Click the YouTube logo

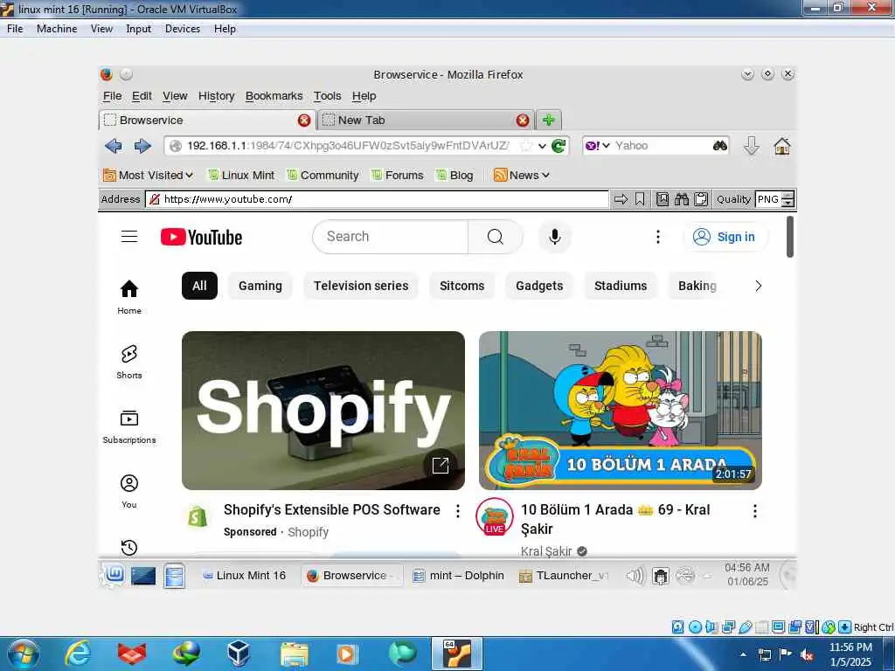pyautogui.click(x=202, y=237)
